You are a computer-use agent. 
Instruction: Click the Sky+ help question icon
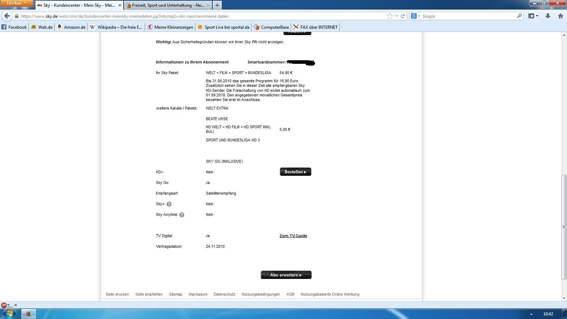[x=169, y=204]
